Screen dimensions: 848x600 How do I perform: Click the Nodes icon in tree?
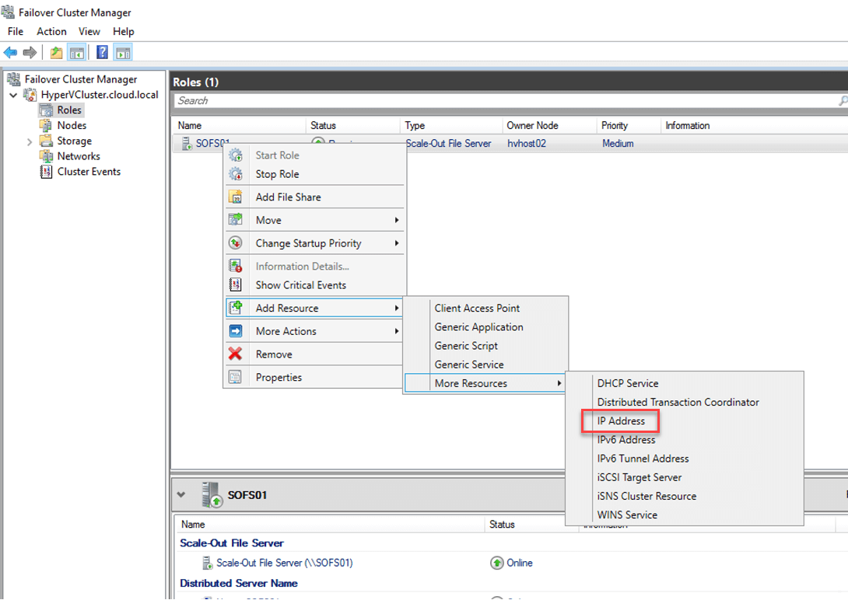(x=46, y=125)
